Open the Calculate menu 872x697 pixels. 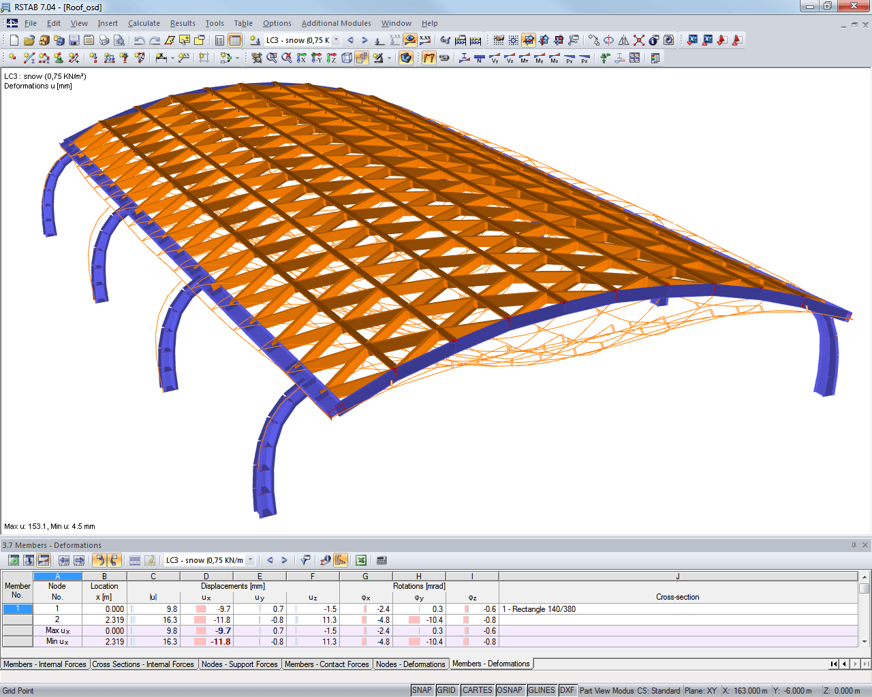pyautogui.click(x=144, y=23)
